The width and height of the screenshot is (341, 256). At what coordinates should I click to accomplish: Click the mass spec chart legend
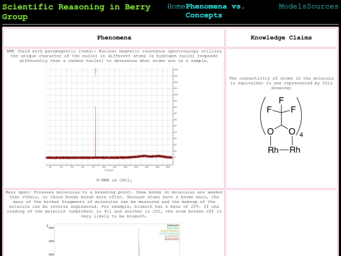(170, 232)
